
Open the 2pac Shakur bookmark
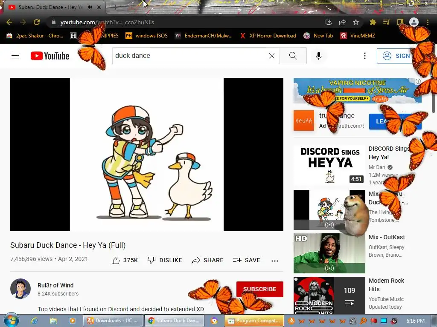(x=35, y=36)
